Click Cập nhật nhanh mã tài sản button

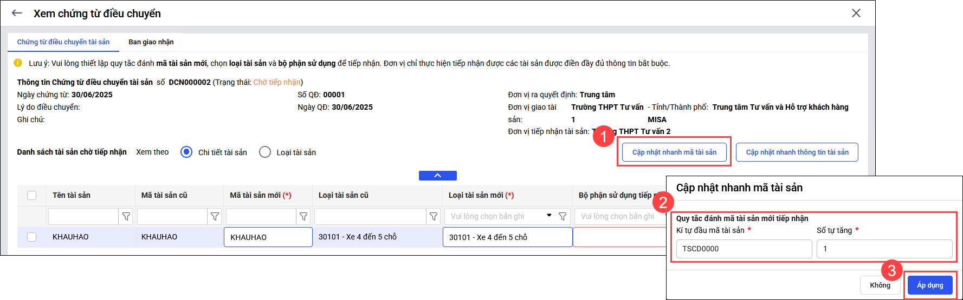[x=674, y=152]
